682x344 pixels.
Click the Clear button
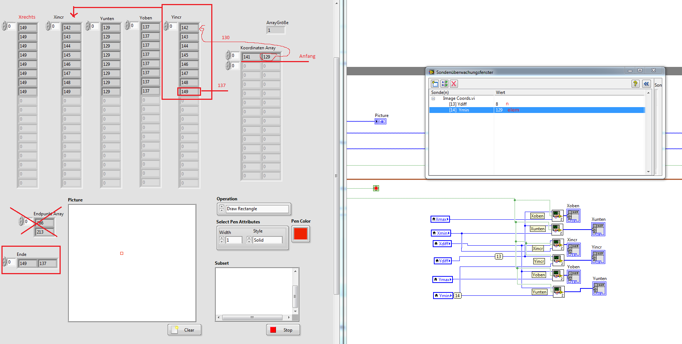(185, 330)
